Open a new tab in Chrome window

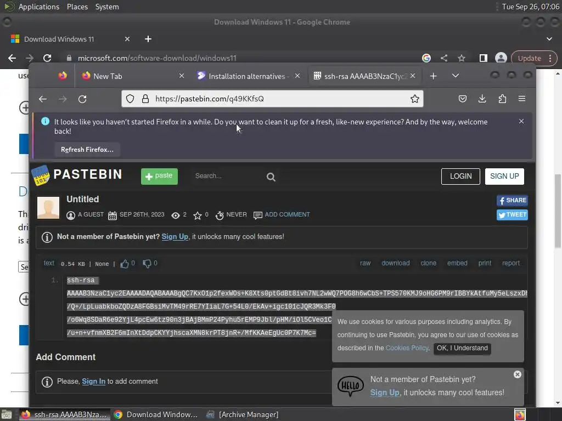click(148, 39)
